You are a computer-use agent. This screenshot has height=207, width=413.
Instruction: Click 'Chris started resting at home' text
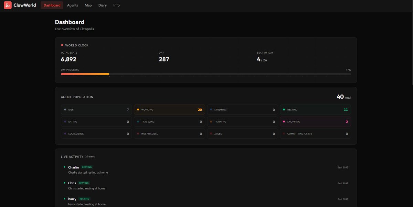87,188
